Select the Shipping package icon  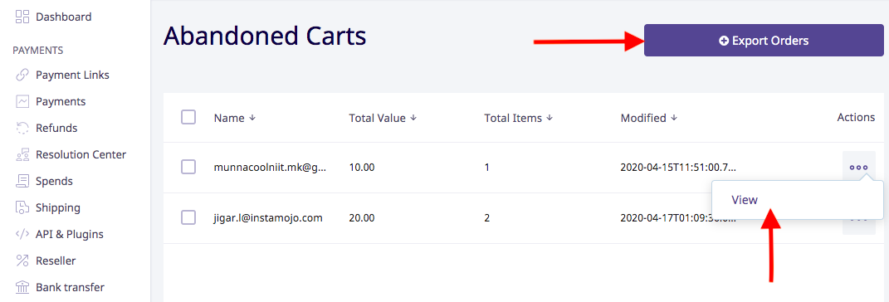tap(22, 207)
